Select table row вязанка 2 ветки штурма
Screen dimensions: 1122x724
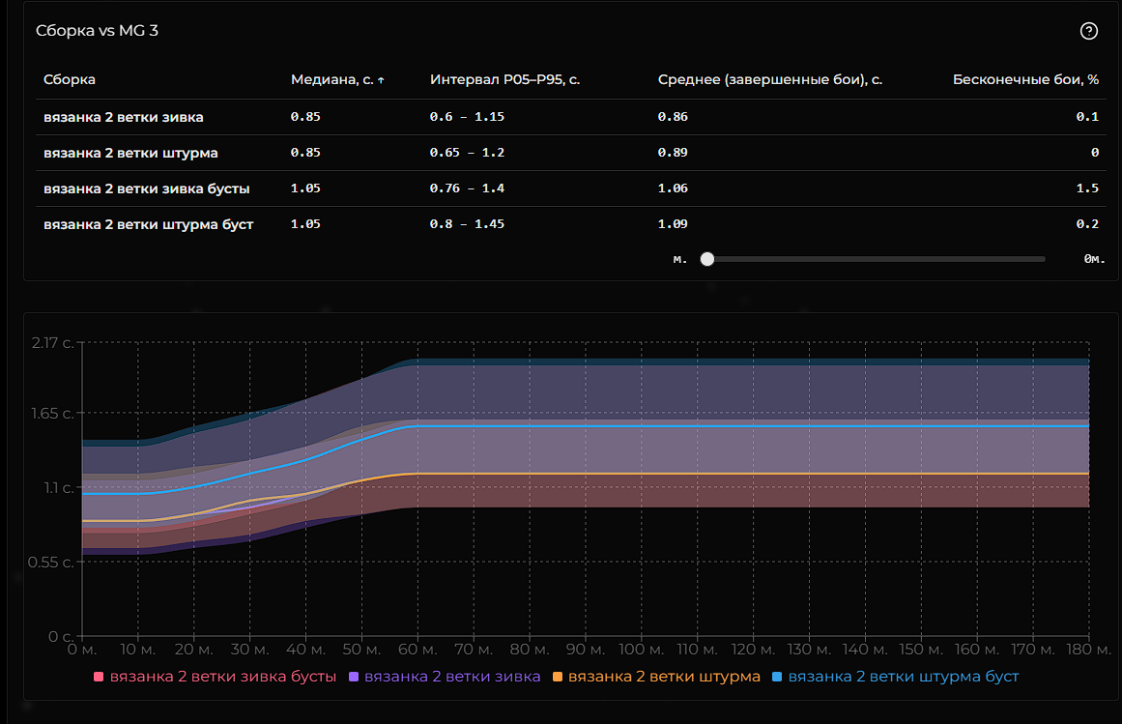(x=130, y=153)
